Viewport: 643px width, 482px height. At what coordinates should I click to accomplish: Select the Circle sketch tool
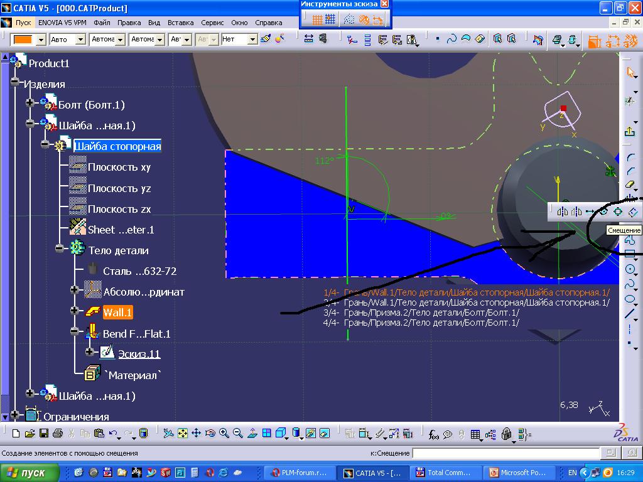point(630,269)
